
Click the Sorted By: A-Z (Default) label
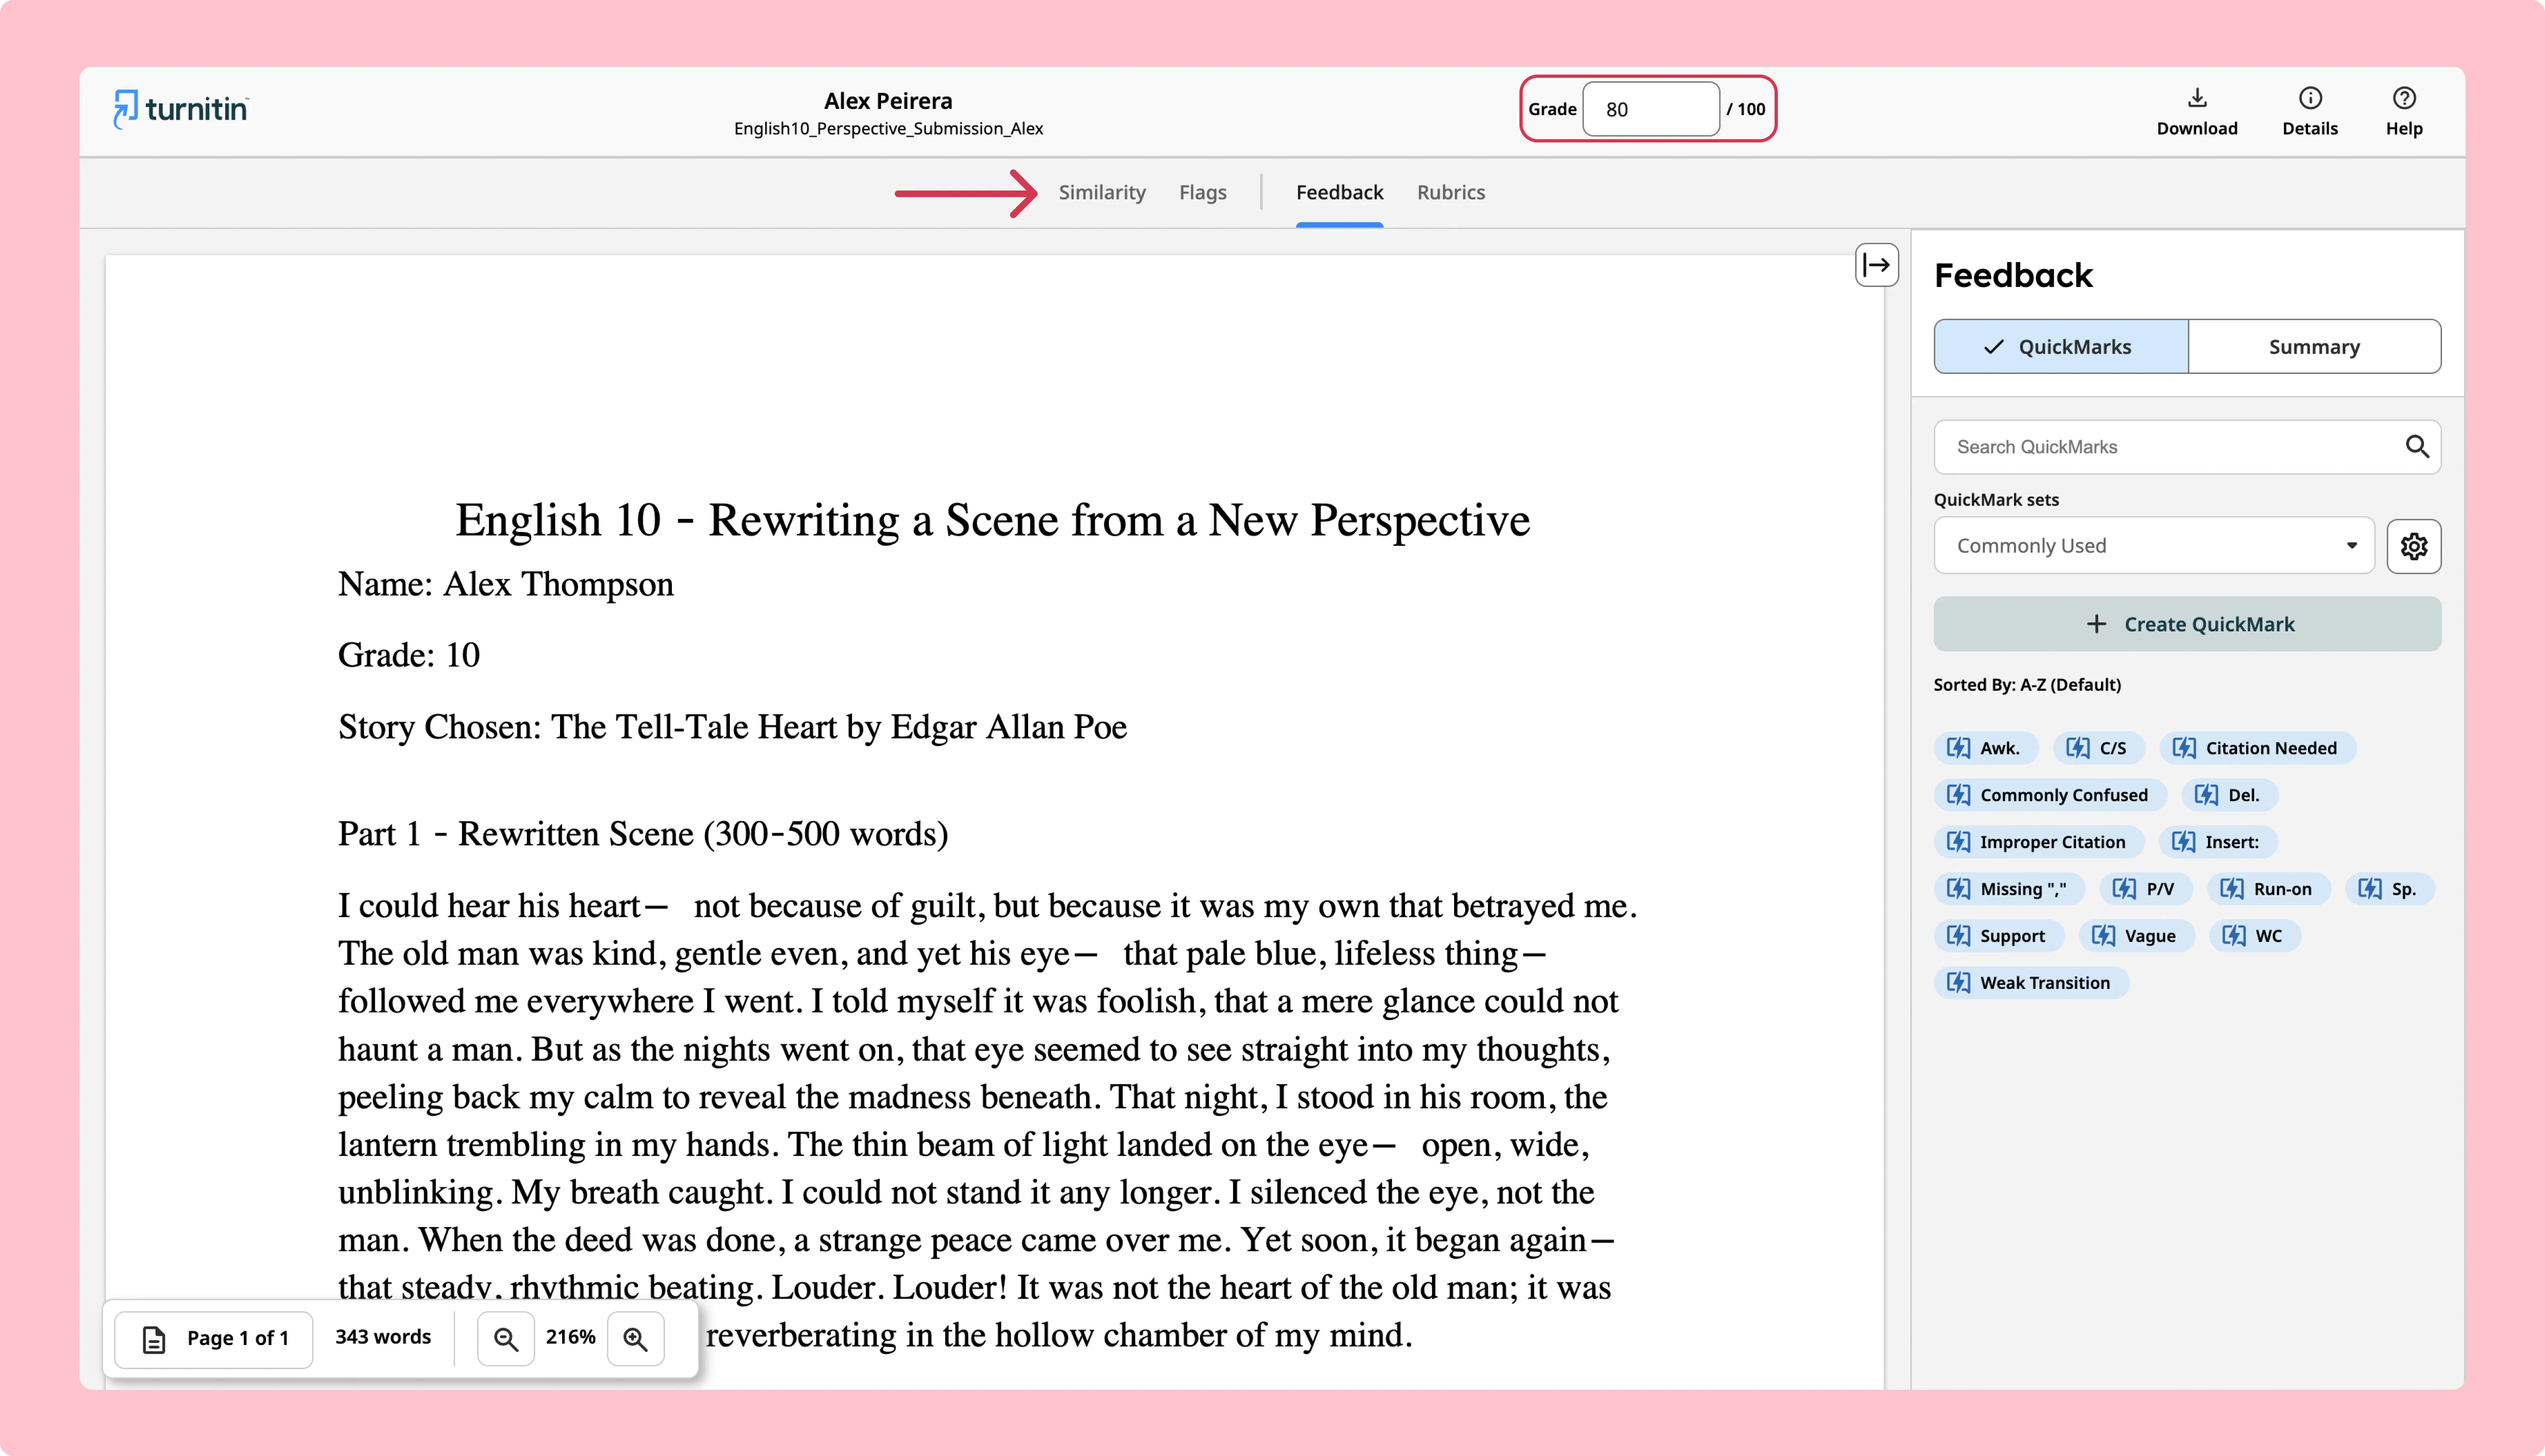pos(2027,685)
